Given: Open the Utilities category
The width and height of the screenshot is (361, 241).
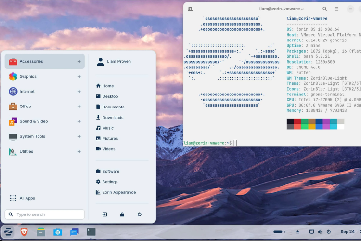Looking at the screenshot, I should click(45, 151).
